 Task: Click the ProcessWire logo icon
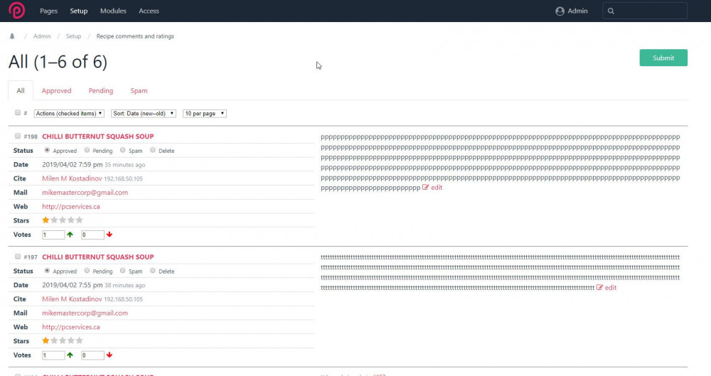pos(16,11)
